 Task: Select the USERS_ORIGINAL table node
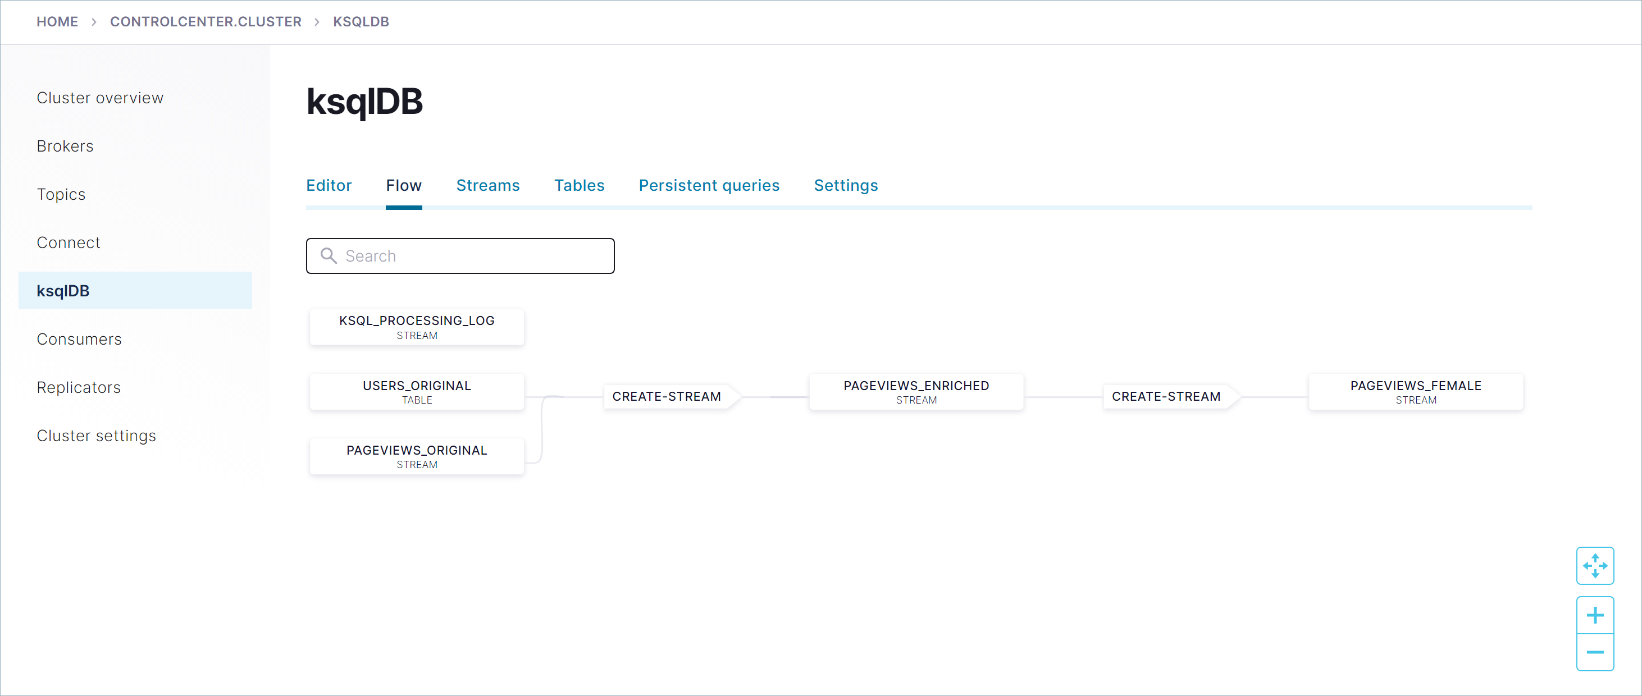pyautogui.click(x=416, y=391)
